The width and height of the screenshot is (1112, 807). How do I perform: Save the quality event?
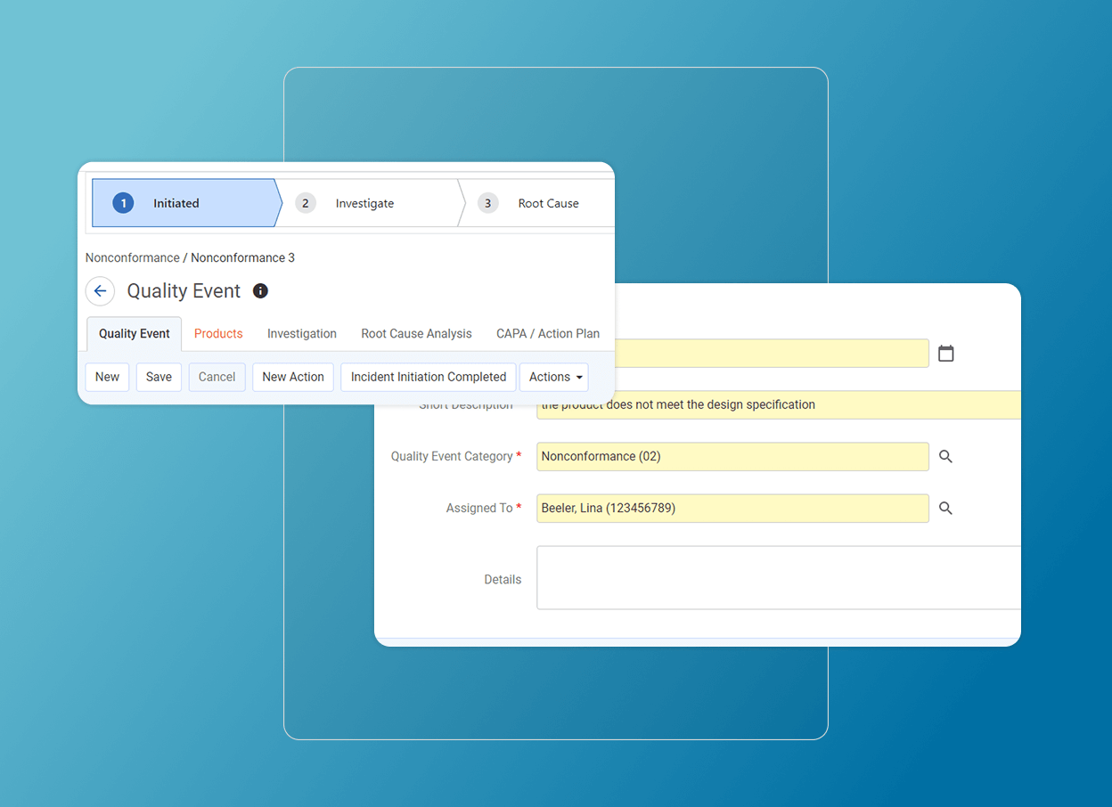[159, 377]
